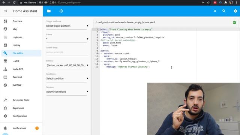Image resolution: width=240 pixels, height=135 pixels.
Task: Open Notifications panel
Action: coord(19,128)
